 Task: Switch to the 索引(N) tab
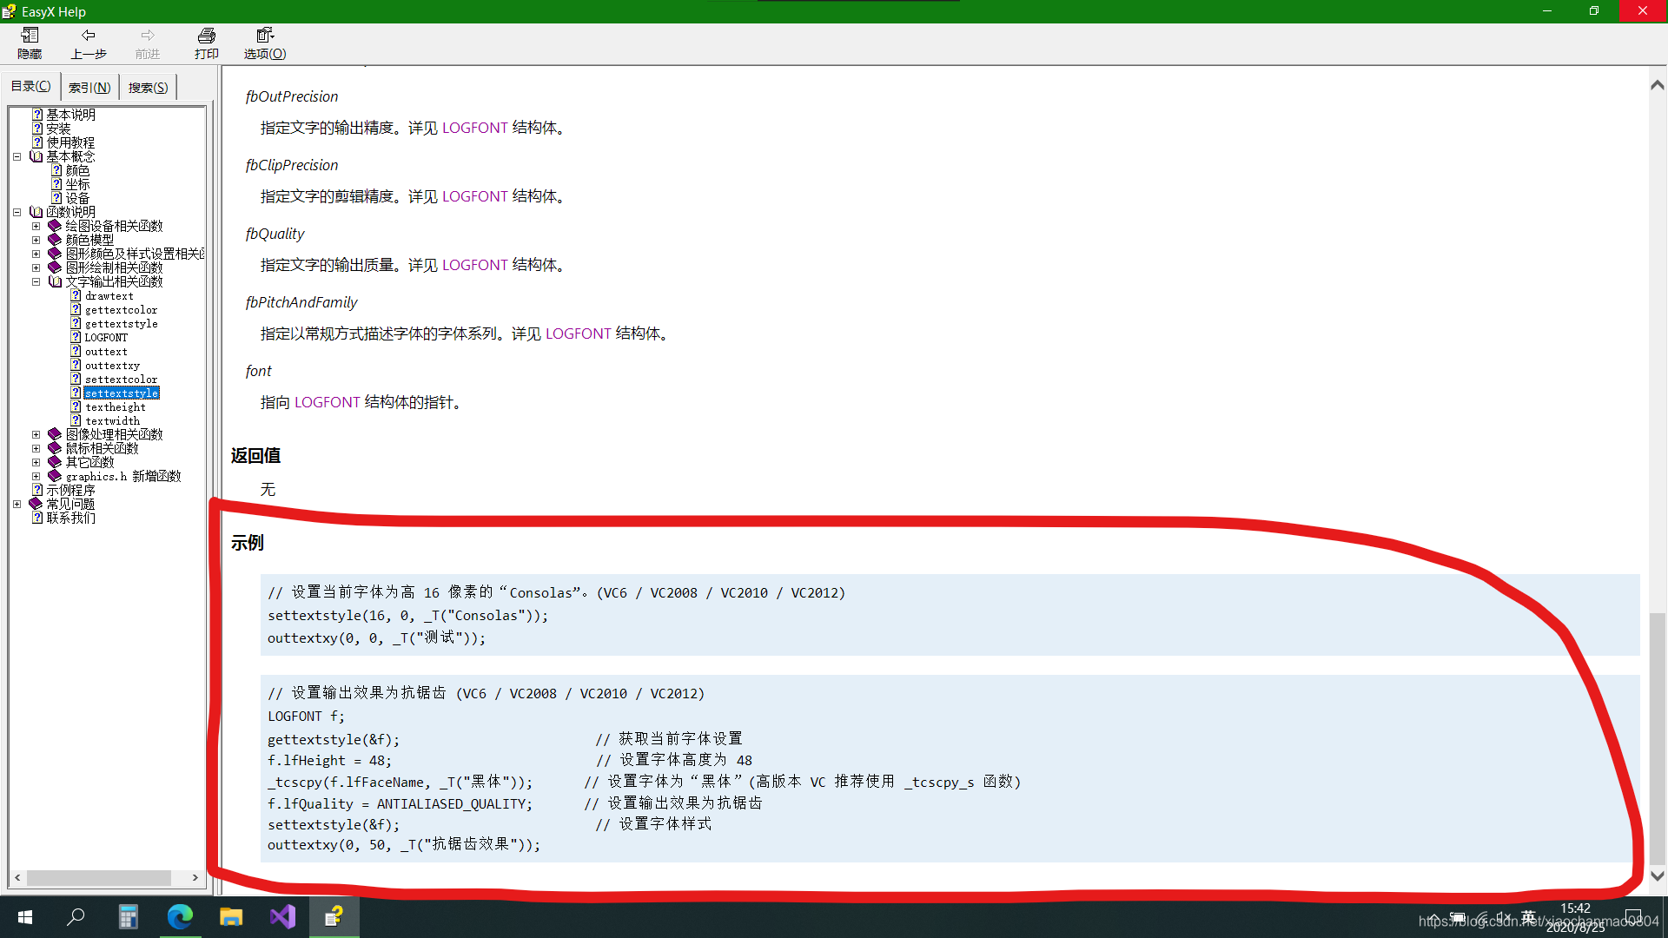[88, 86]
